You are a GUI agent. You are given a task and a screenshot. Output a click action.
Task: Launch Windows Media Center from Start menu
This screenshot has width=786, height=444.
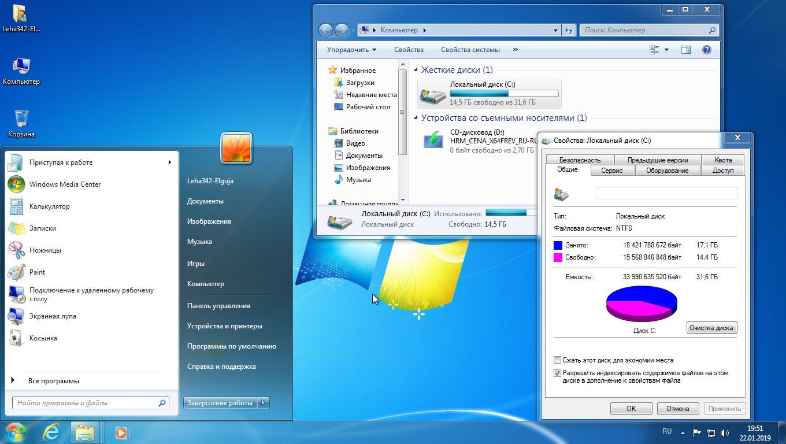coord(65,184)
